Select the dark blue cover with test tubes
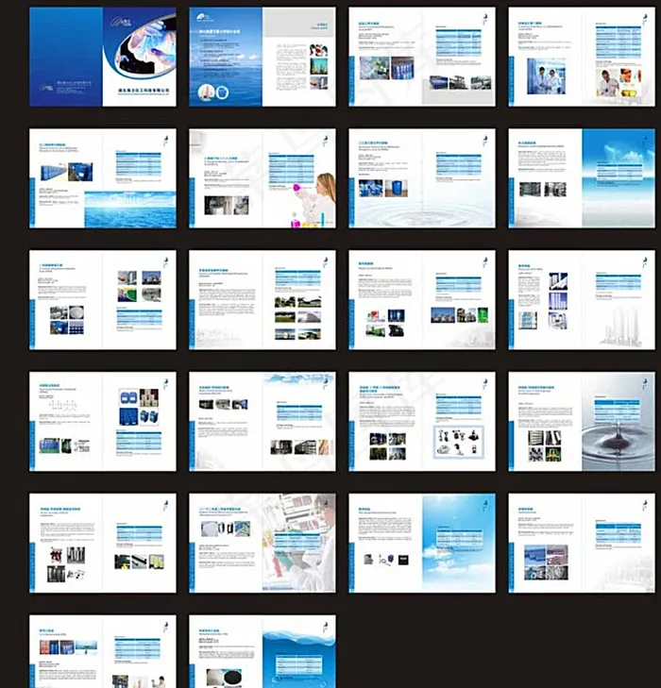Image resolution: width=661 pixels, height=688 pixels. (103, 57)
